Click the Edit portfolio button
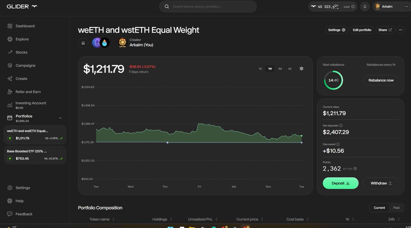This screenshot has height=228, width=411. tap(362, 30)
